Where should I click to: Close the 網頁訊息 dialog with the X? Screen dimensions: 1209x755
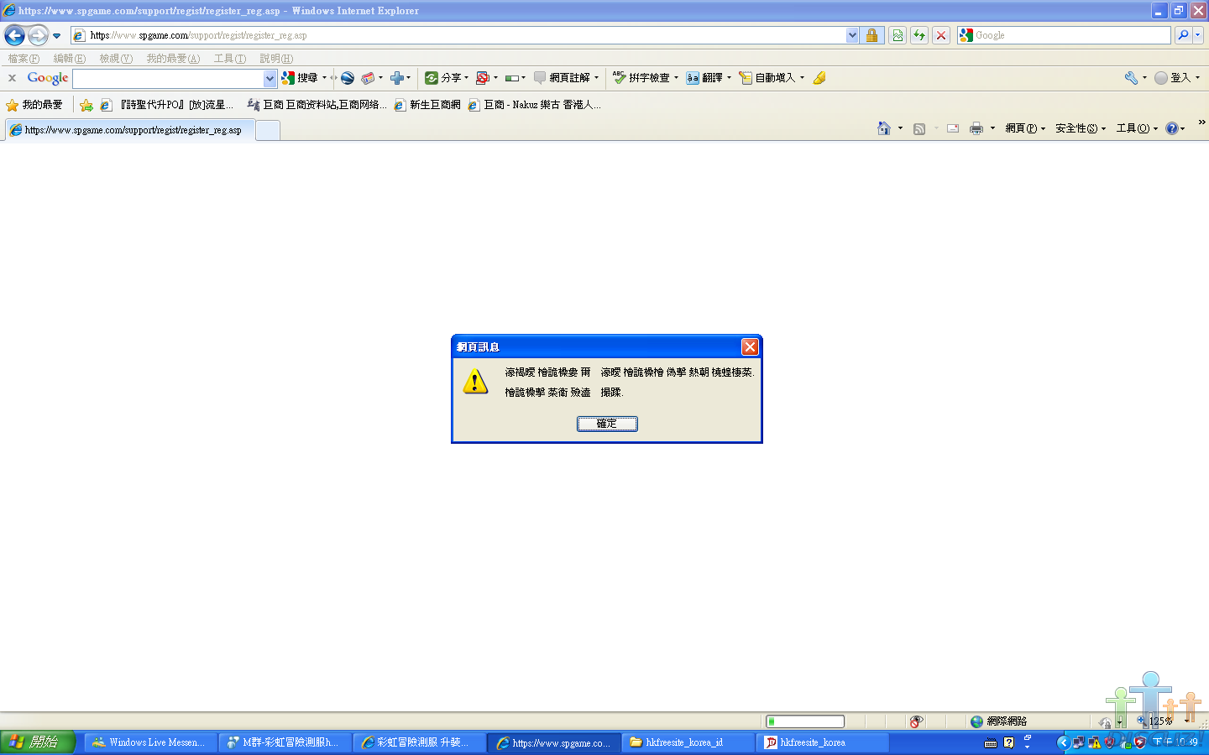click(750, 346)
